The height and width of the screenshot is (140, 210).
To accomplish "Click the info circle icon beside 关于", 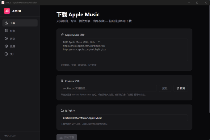I will pos(6,54).
